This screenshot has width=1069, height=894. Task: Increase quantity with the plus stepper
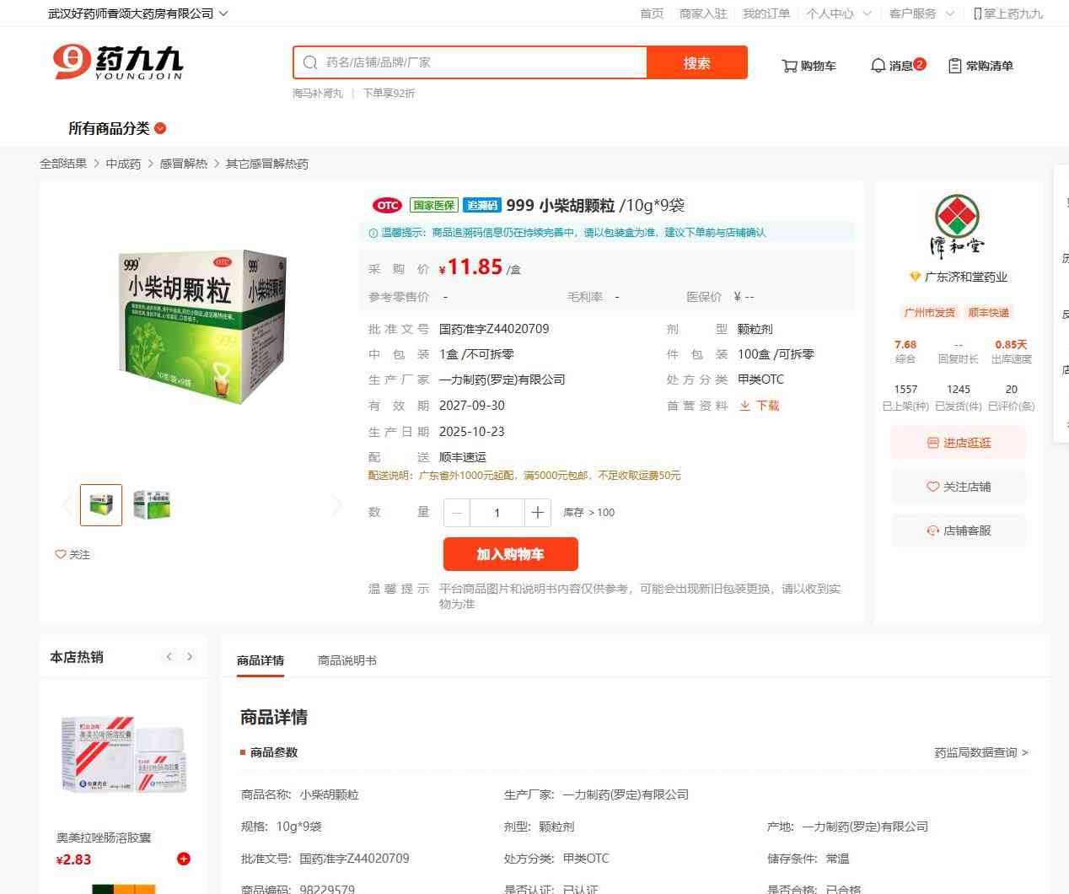pyautogui.click(x=537, y=512)
